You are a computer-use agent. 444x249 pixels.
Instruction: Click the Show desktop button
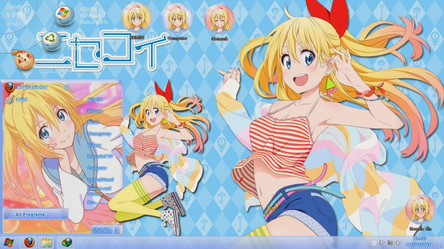(441, 243)
